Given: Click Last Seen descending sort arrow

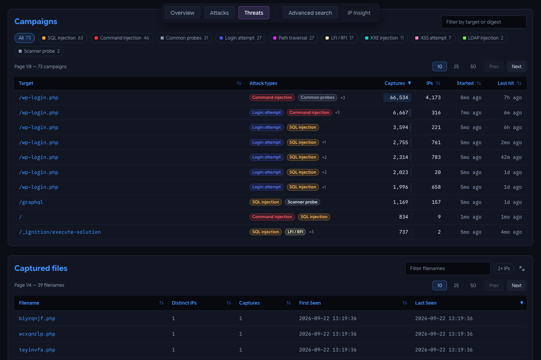Looking at the screenshot, I should pos(522,303).
